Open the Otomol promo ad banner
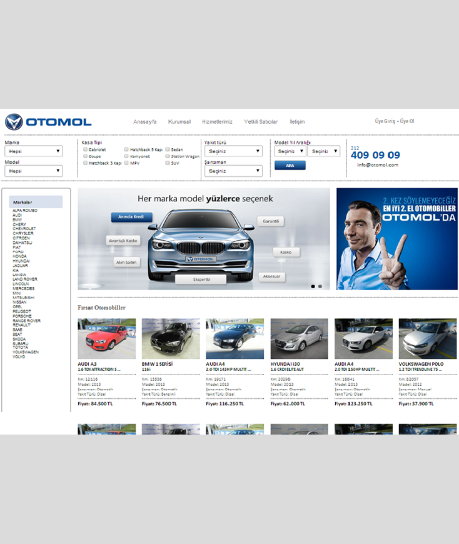 (396, 239)
